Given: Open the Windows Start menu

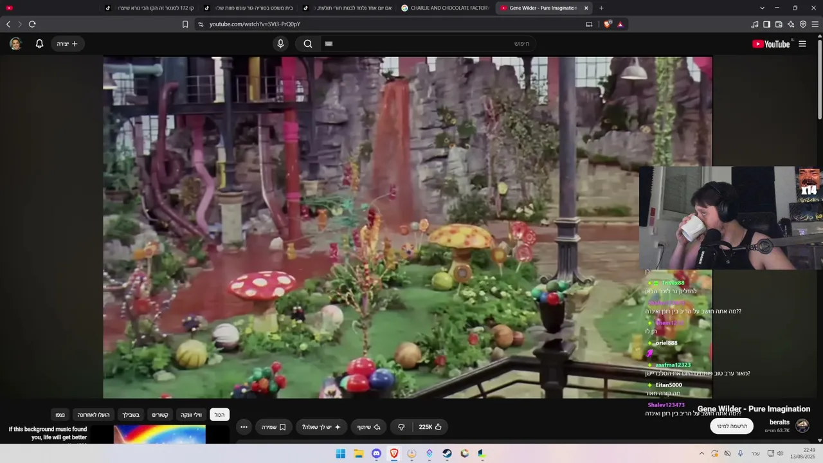Looking at the screenshot, I should click(341, 453).
